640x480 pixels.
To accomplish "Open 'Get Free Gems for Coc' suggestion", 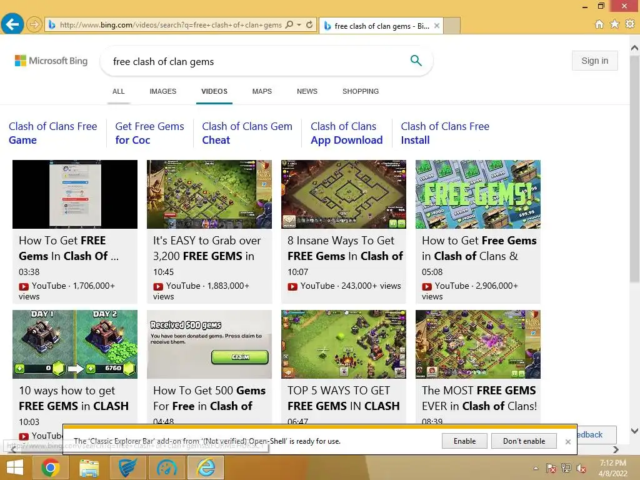I will (x=149, y=133).
